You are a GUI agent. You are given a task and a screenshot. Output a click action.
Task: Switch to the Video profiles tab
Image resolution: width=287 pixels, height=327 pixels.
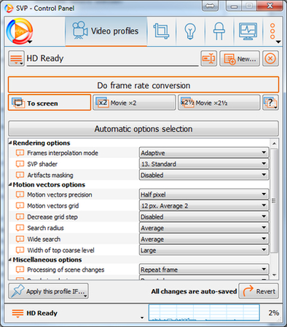106,31
